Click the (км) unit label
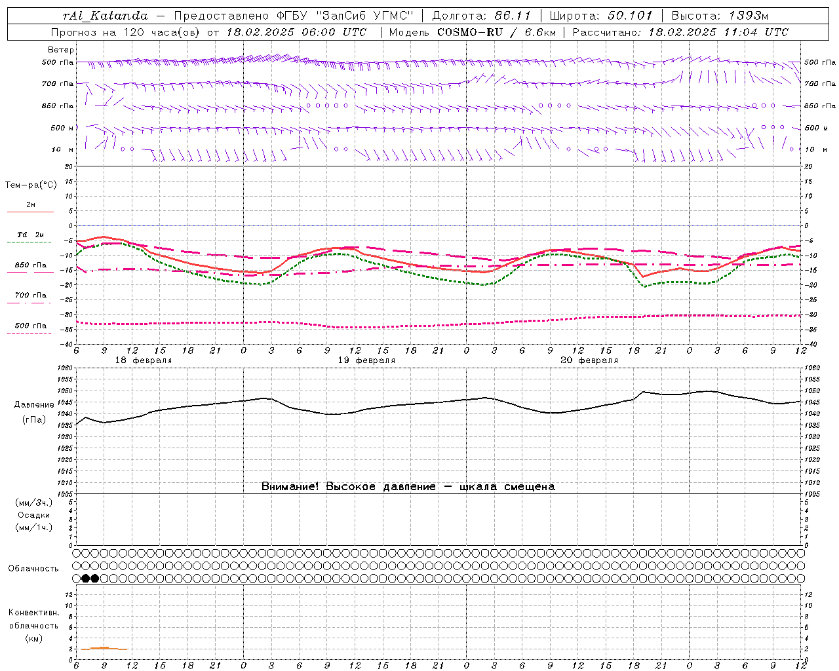Screen dimensions: 839x671 33,638
